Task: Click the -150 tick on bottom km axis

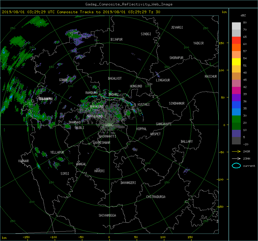Action: point(26,237)
